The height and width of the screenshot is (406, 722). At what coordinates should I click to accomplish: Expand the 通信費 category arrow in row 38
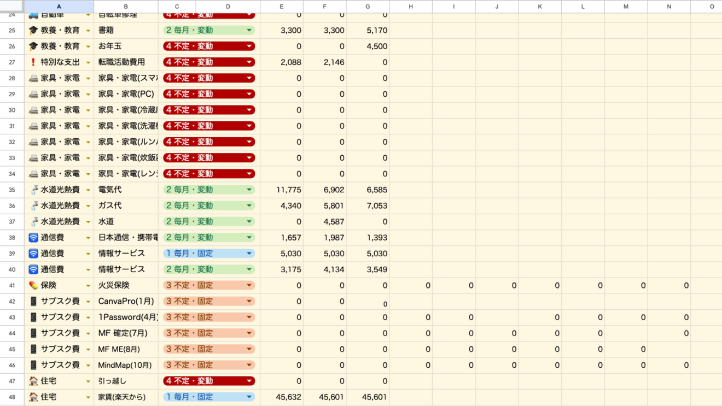[x=88, y=238]
